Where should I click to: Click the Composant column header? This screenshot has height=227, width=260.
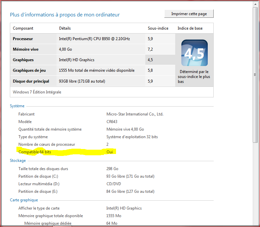point(23,28)
